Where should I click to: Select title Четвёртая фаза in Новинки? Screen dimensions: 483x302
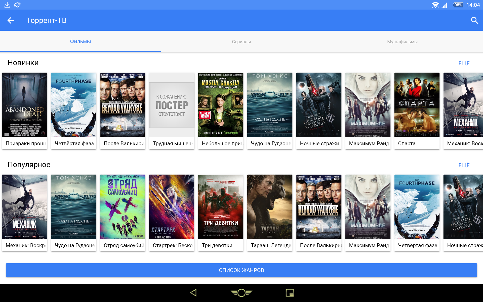click(x=74, y=143)
